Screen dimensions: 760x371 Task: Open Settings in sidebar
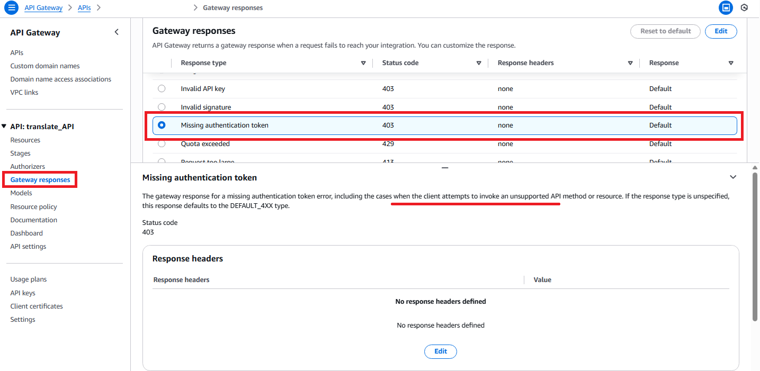pyautogui.click(x=23, y=319)
